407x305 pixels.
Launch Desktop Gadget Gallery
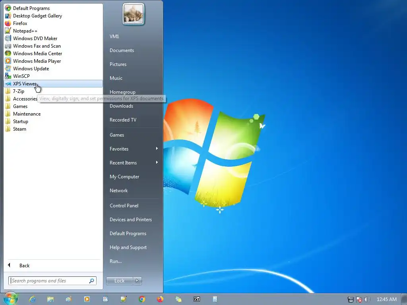(x=53, y=16)
